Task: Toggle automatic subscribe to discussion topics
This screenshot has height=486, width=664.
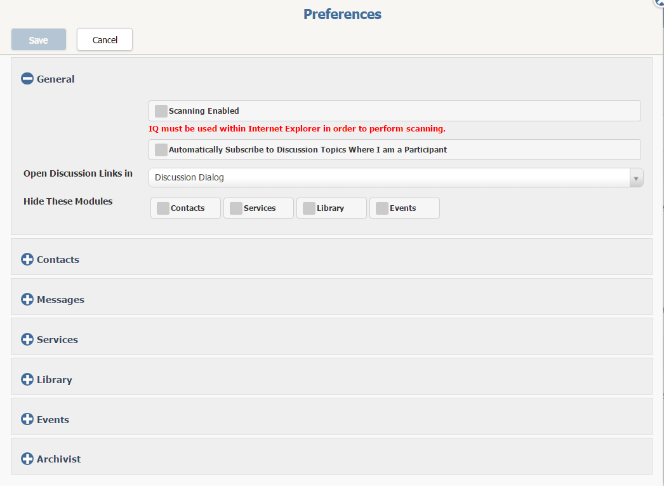Action: [x=161, y=150]
